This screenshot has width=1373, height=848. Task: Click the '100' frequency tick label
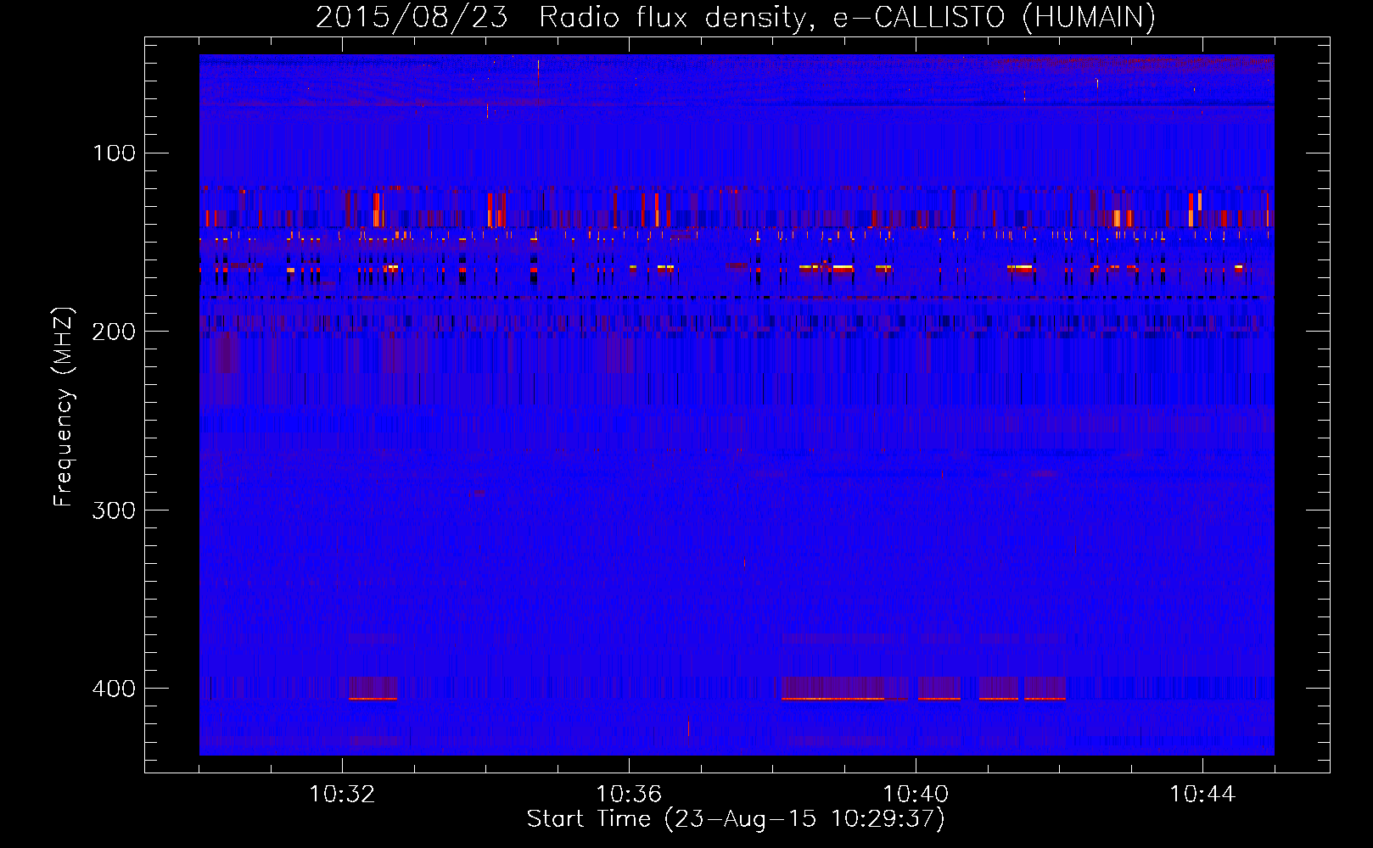tap(114, 153)
